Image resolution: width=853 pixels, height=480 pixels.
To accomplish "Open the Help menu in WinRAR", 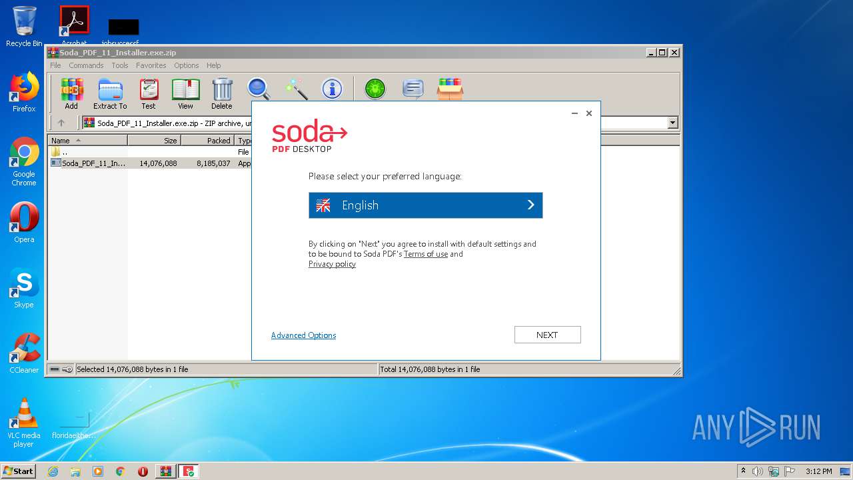I will 213,65.
